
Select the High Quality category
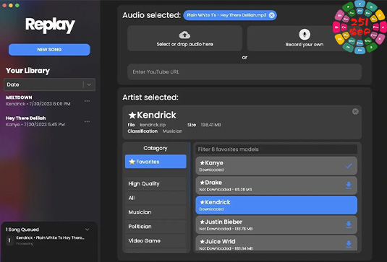click(x=156, y=184)
